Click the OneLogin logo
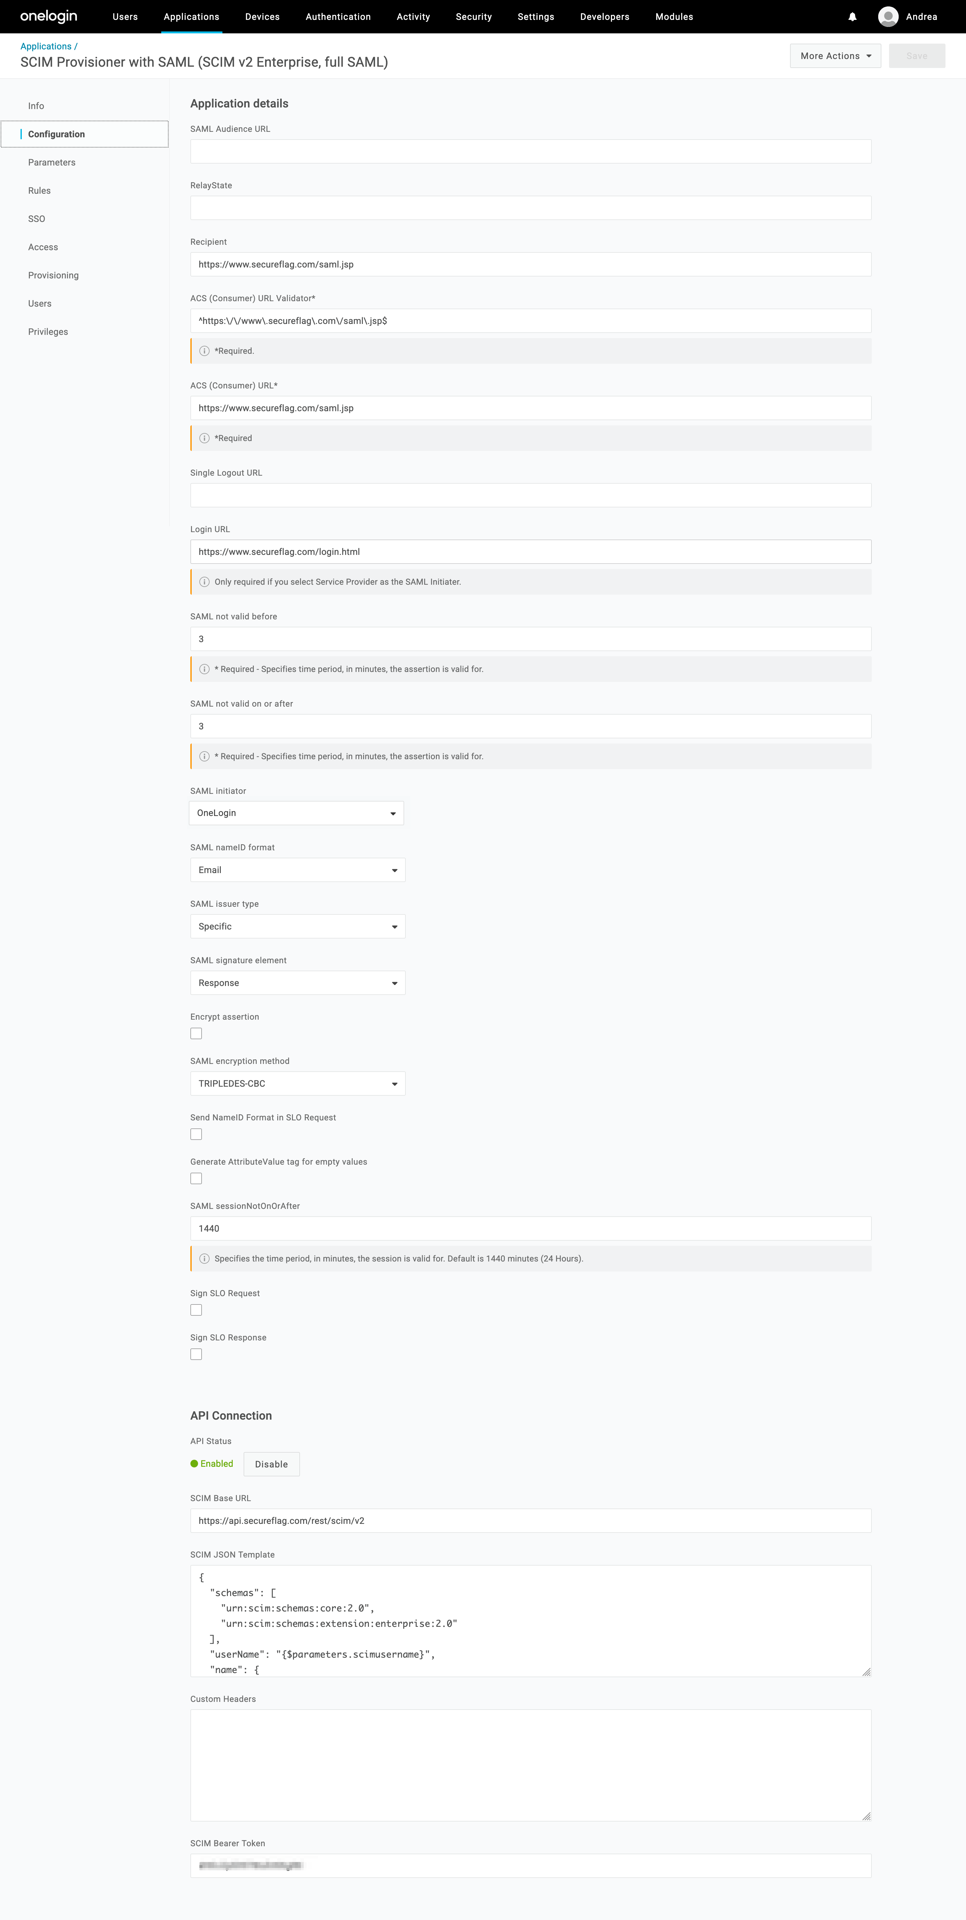This screenshot has height=1920, width=966. (48, 16)
